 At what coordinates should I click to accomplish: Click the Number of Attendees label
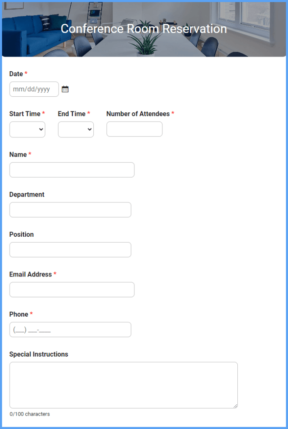click(138, 114)
